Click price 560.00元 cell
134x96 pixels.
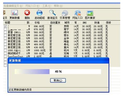[x=39, y=32]
